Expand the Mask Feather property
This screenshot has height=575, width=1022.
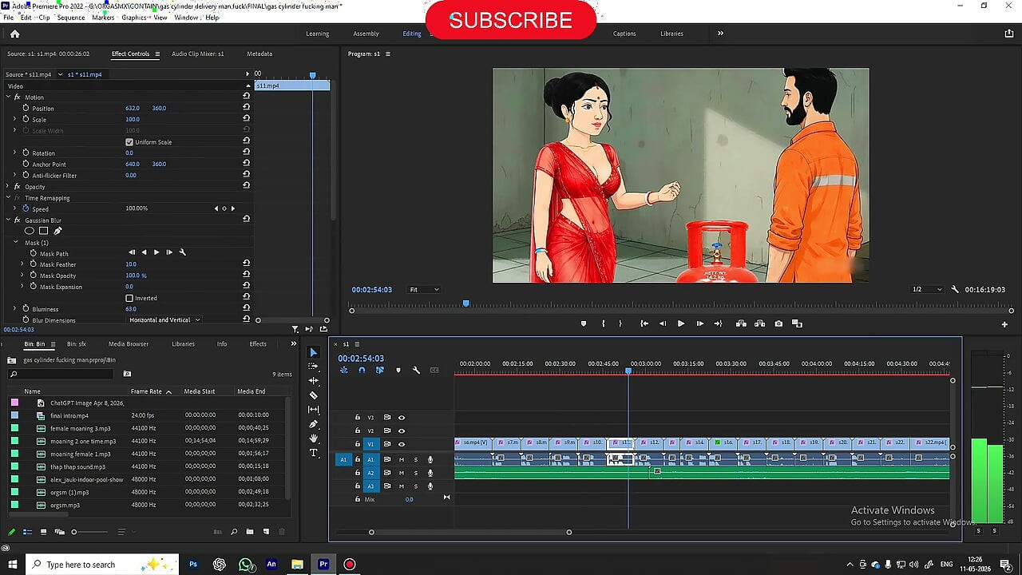point(22,264)
